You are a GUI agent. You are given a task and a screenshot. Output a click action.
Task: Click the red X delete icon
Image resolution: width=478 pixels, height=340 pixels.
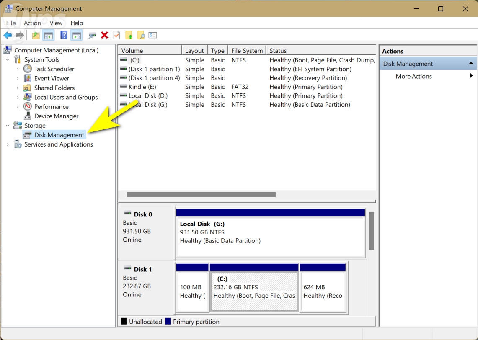[105, 36]
